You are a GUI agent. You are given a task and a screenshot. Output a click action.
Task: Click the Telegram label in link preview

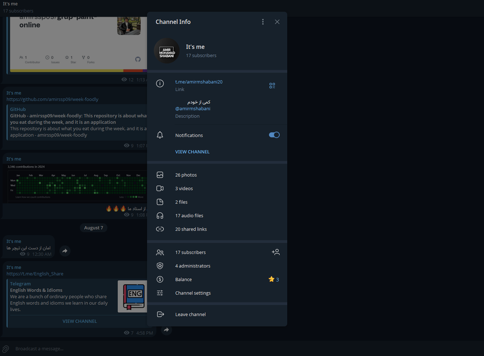pos(21,283)
